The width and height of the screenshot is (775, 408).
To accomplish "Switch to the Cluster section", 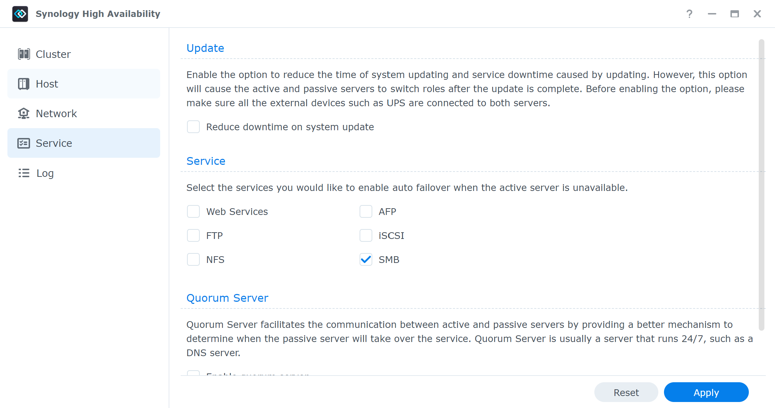I will pos(53,54).
